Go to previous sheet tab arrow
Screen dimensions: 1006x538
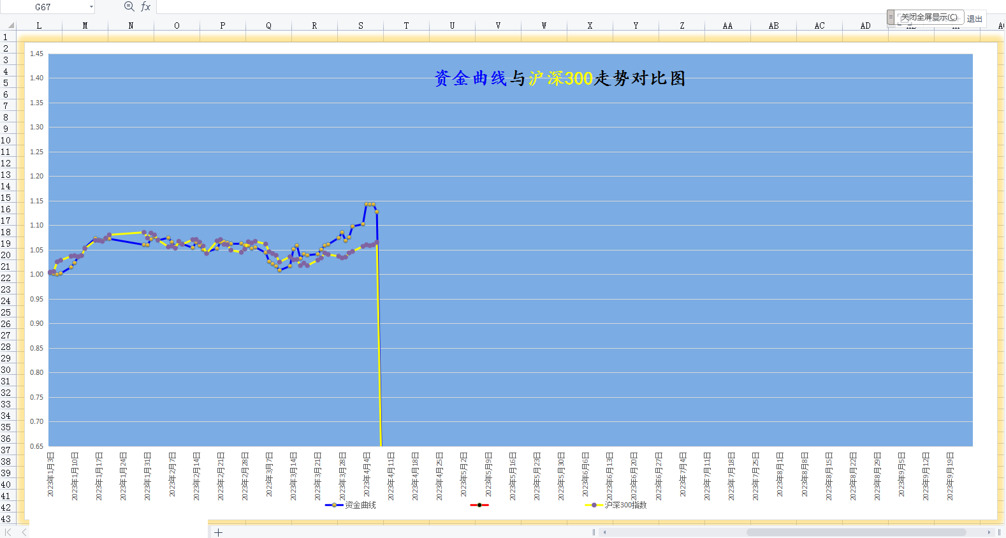point(24,532)
